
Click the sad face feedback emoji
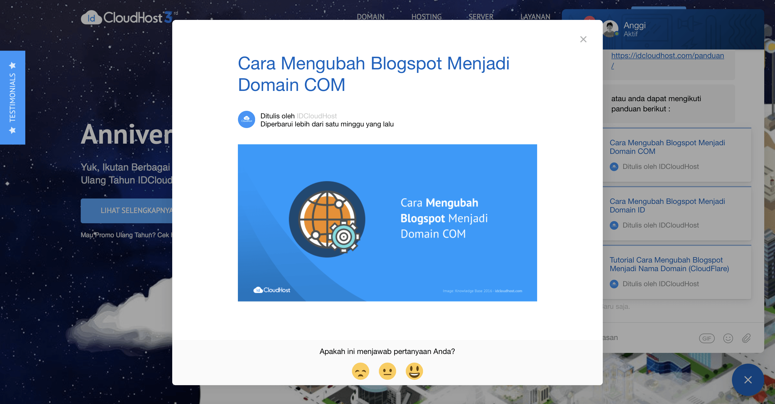360,371
